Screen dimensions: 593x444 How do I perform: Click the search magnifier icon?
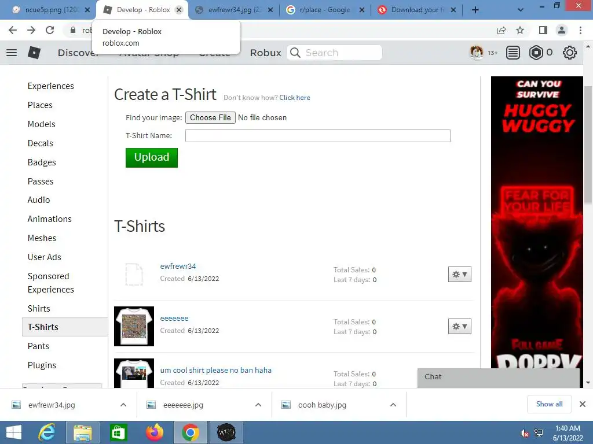coord(295,53)
